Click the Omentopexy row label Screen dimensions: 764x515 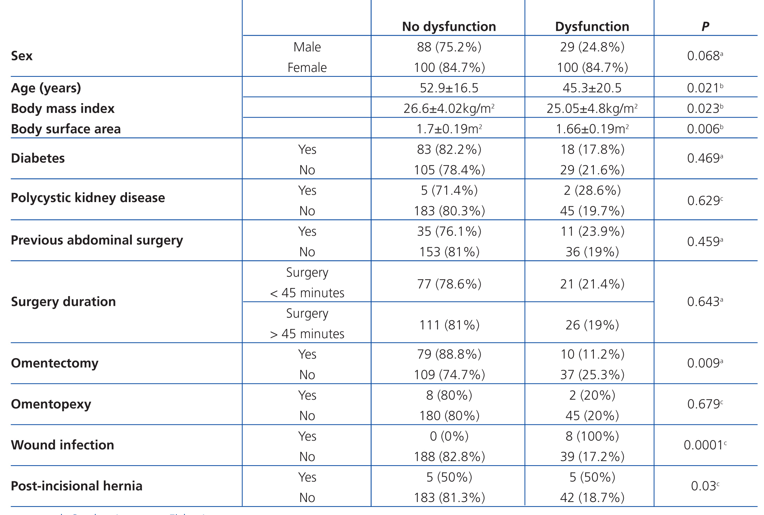(51, 404)
